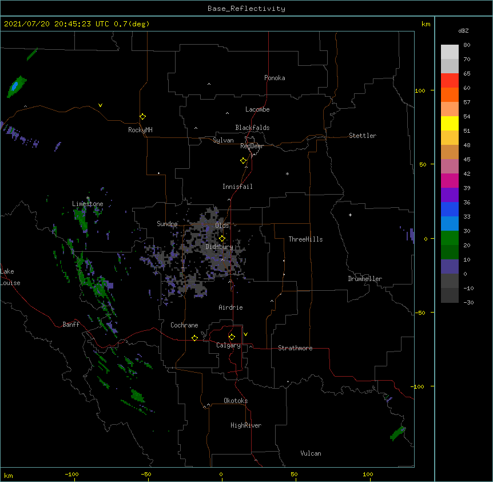This screenshot has width=493, height=482.
Task: Click the km label at the top right
Action: point(426,24)
